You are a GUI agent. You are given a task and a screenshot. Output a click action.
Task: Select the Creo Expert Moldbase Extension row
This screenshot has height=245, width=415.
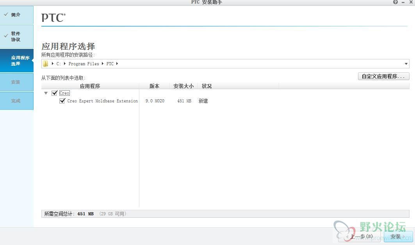pos(102,101)
